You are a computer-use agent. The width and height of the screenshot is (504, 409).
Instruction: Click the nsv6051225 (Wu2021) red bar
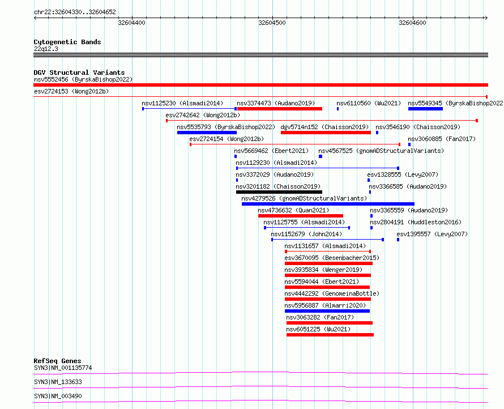tap(330, 335)
